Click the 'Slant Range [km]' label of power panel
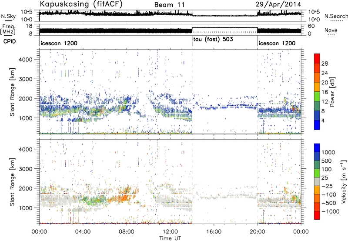 [x=12, y=92]
